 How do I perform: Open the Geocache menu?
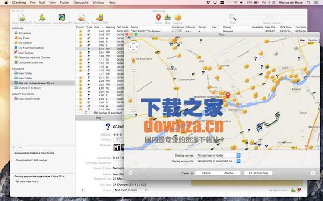tap(81, 3)
